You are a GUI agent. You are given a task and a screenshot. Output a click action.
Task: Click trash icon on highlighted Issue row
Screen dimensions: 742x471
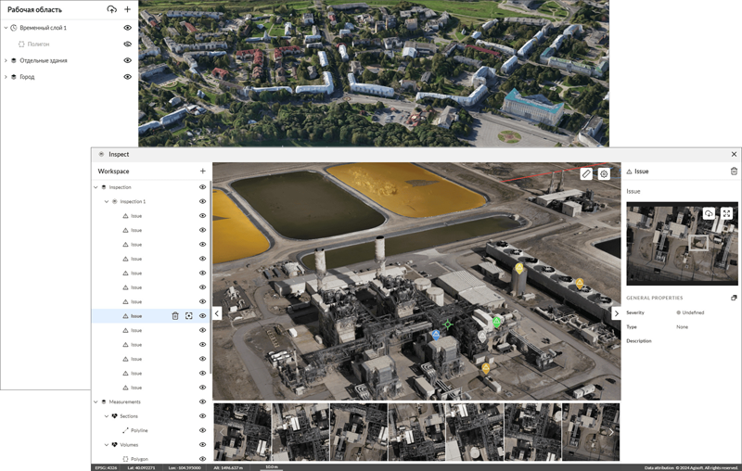(x=174, y=316)
